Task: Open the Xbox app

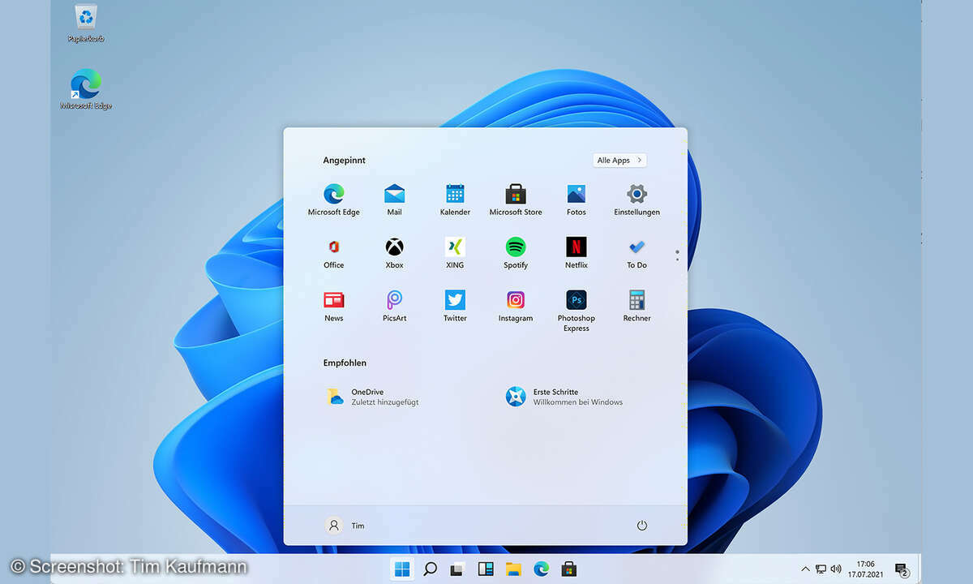Action: [x=394, y=253]
